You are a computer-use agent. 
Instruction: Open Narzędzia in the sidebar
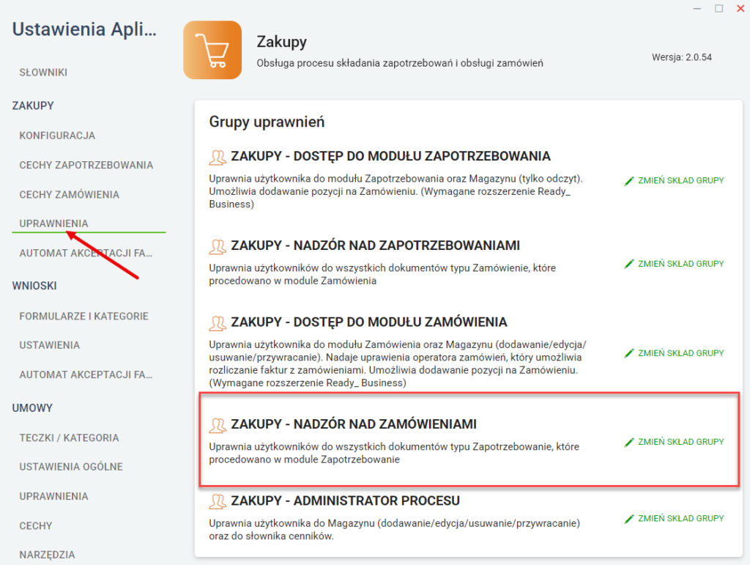point(47,555)
